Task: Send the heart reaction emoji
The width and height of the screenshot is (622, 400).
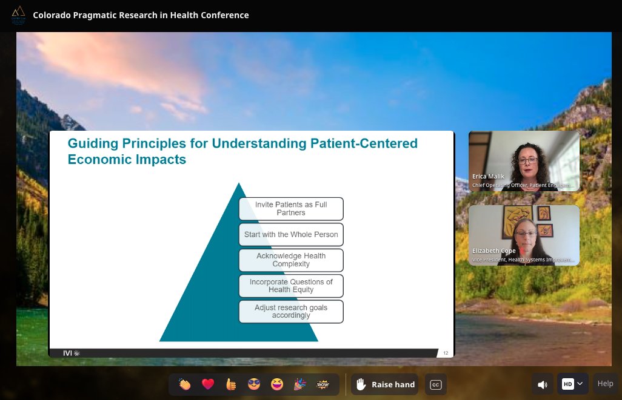Action: pos(208,384)
